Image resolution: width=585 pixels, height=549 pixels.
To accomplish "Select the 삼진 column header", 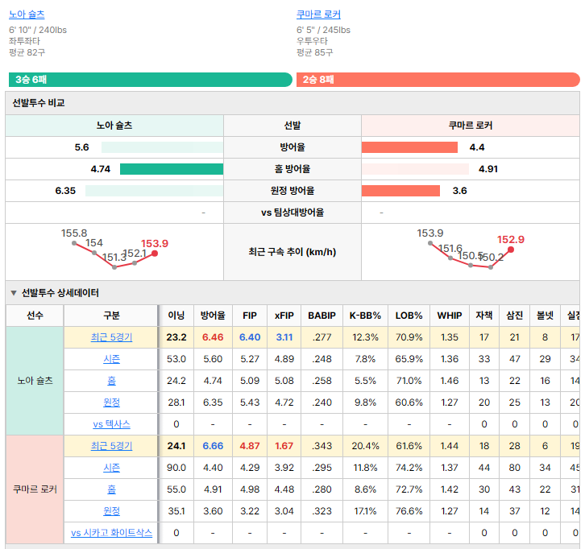I will 514,316.
